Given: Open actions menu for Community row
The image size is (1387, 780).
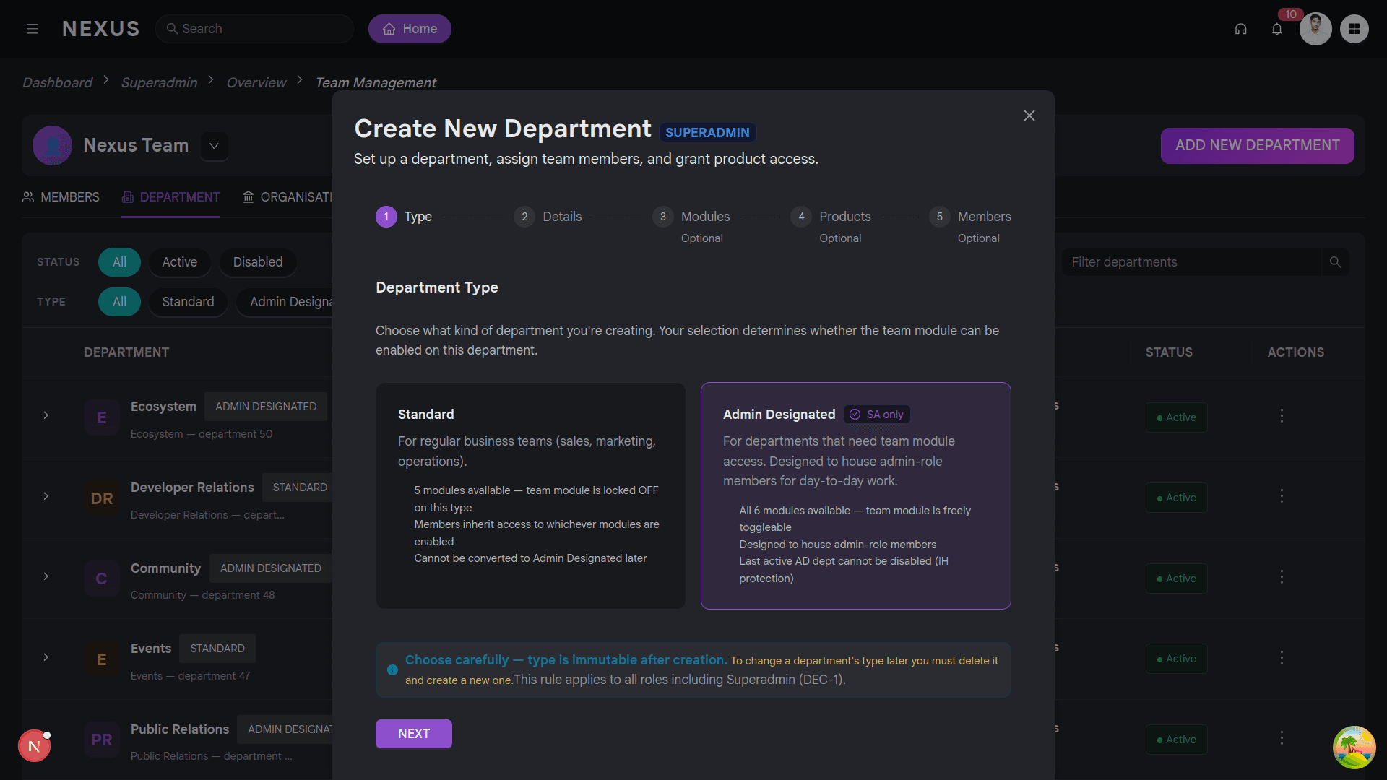Looking at the screenshot, I should coord(1282,577).
